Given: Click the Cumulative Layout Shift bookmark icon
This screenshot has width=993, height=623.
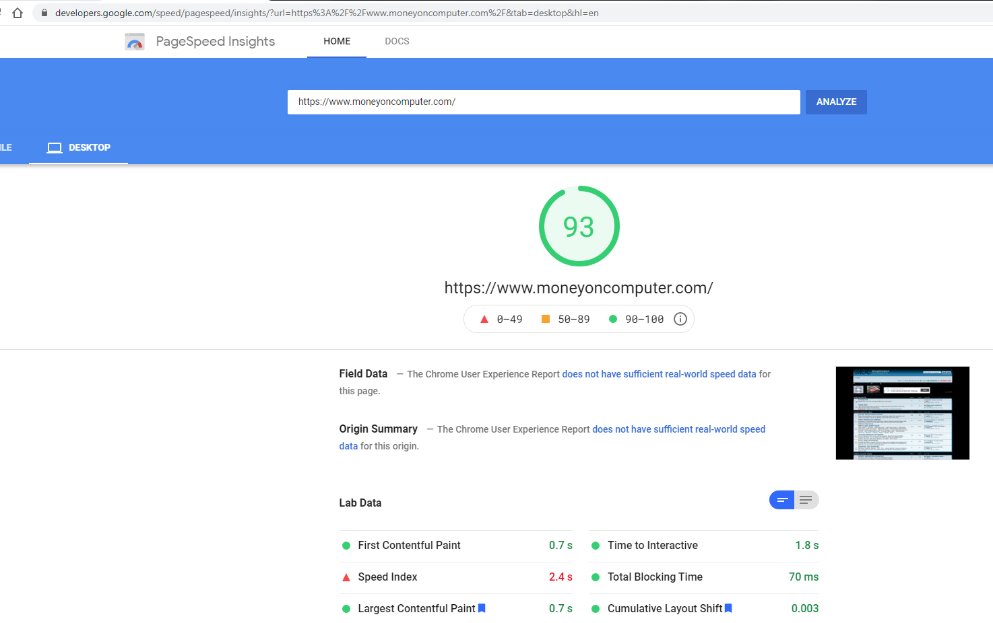Looking at the screenshot, I should tap(728, 608).
